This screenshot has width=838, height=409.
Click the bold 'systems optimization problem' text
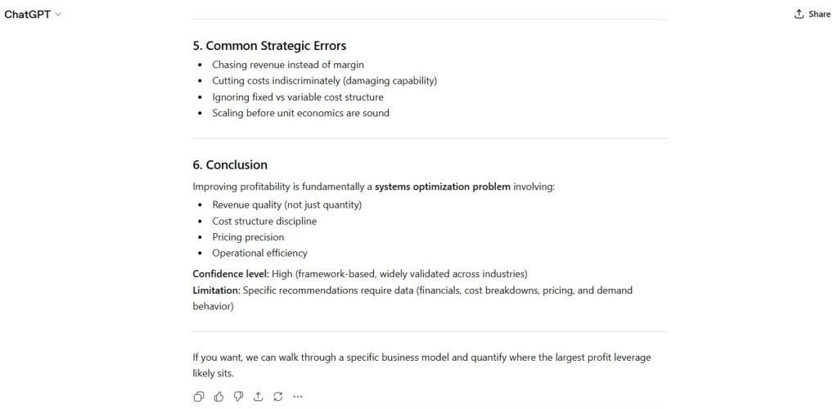442,187
